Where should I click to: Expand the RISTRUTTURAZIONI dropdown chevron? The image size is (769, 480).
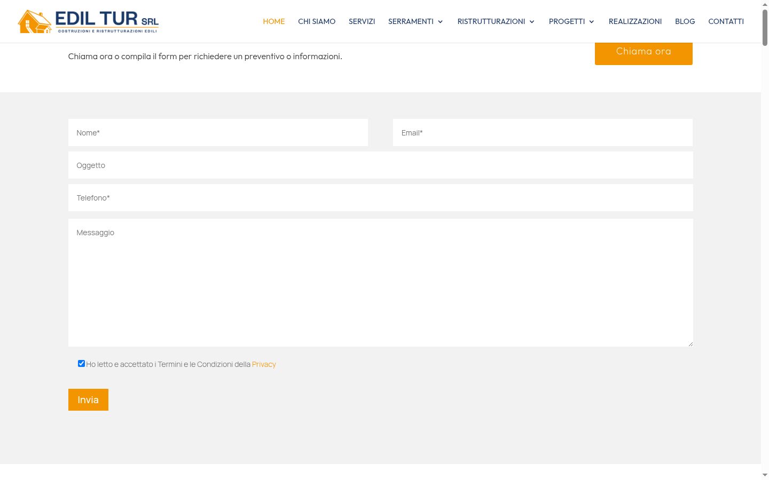tap(532, 22)
